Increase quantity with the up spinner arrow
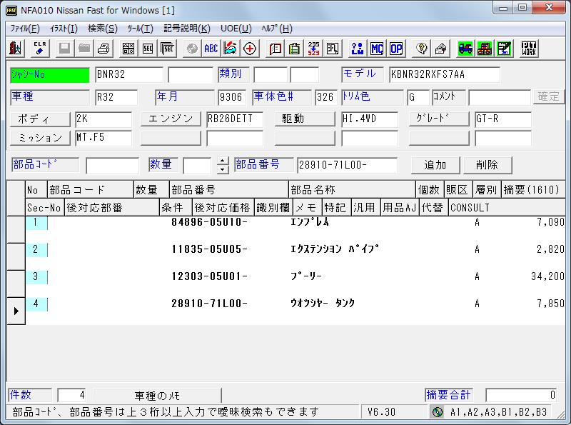 coord(223,161)
